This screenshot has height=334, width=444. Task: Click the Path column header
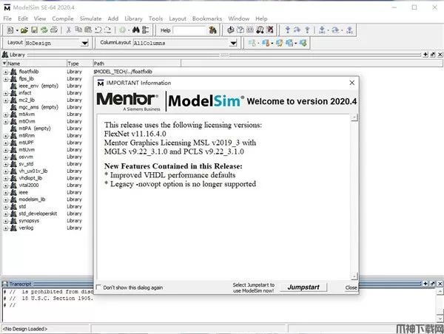[x=137, y=64]
